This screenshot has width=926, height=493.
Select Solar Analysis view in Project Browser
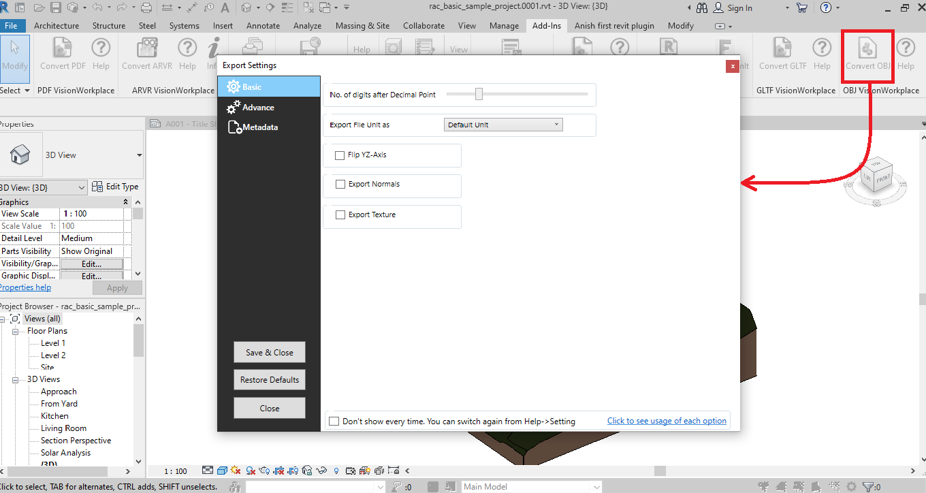[65, 453]
